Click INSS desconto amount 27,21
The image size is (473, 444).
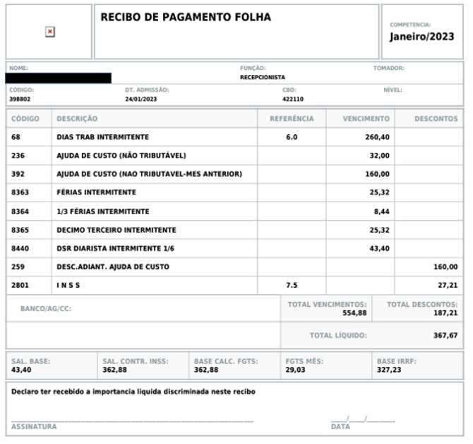[x=448, y=286]
